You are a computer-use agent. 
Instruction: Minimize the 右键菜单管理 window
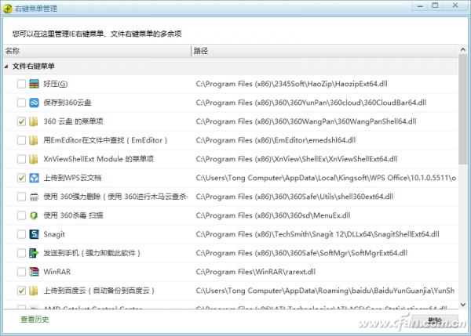420,5
